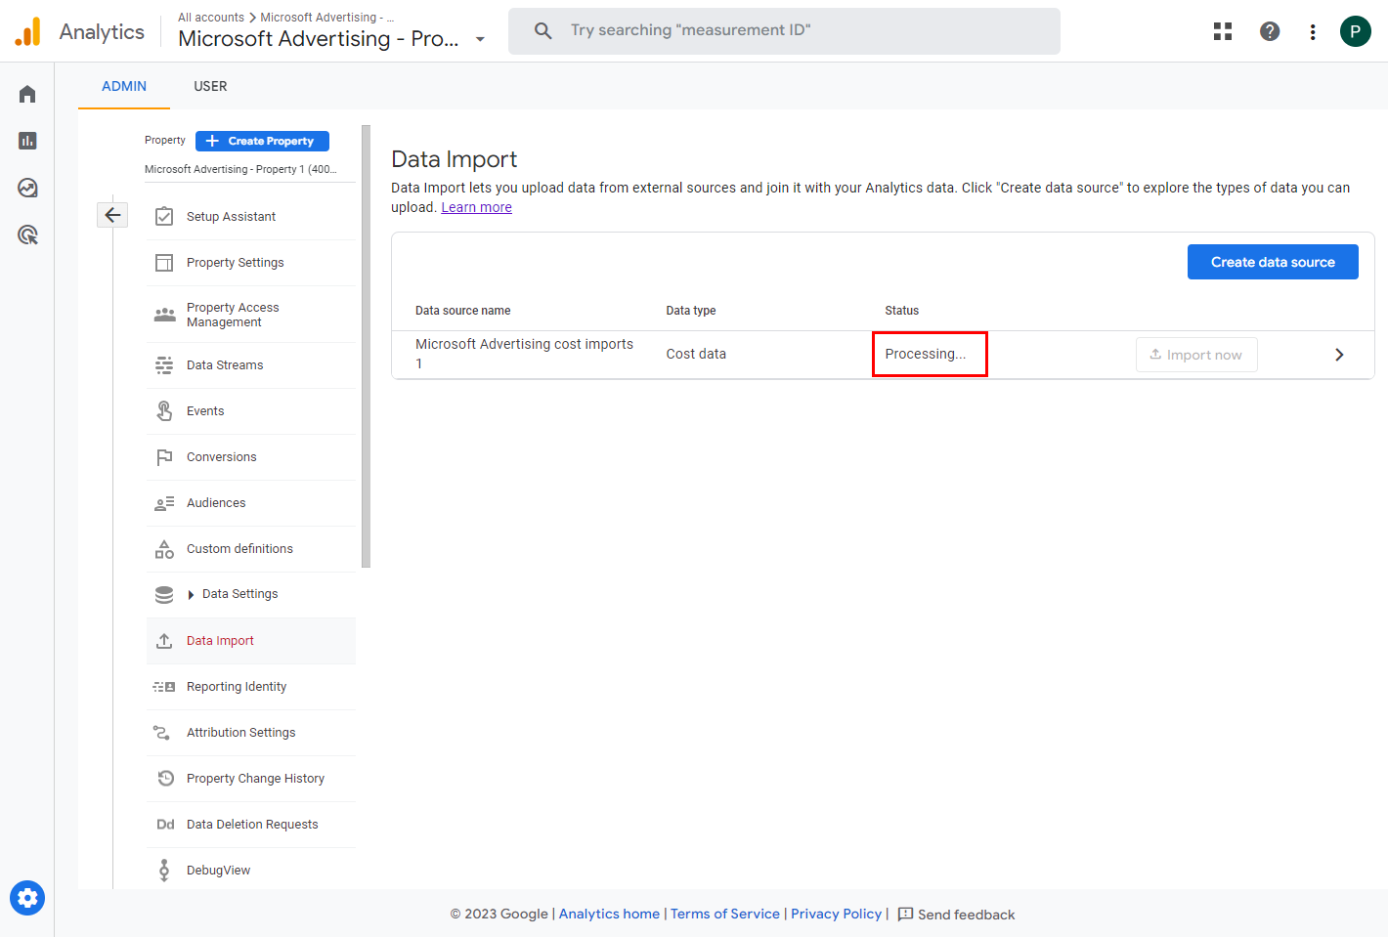Expand the property selector dropdown arrow

480,39
